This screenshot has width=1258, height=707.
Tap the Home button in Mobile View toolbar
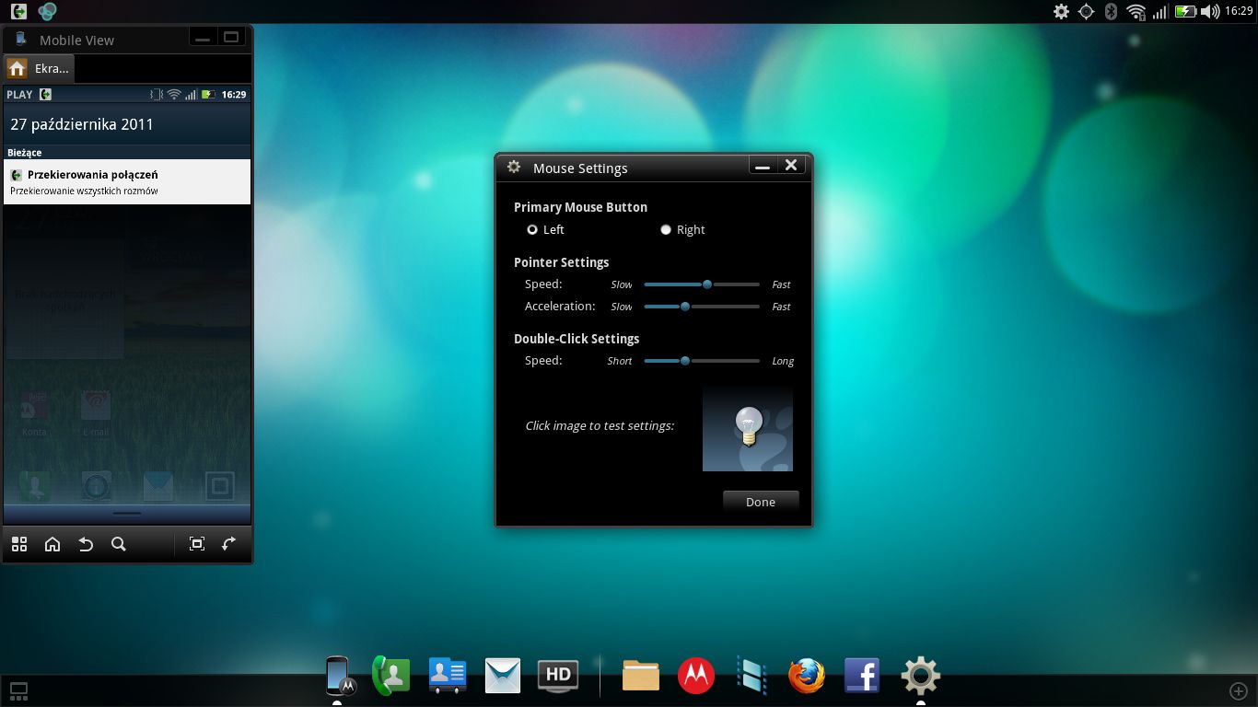(x=52, y=544)
